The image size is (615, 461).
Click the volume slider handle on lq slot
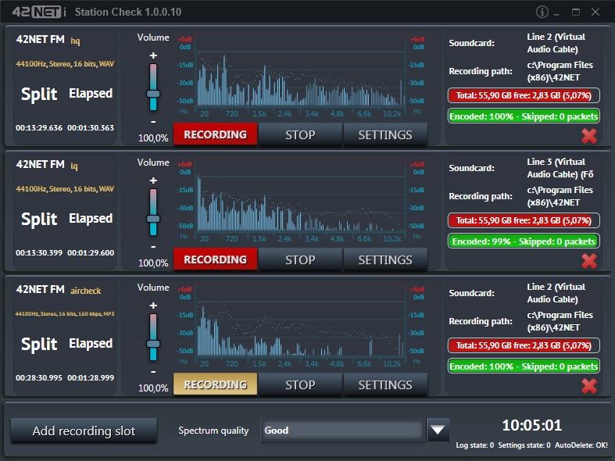pos(153,219)
